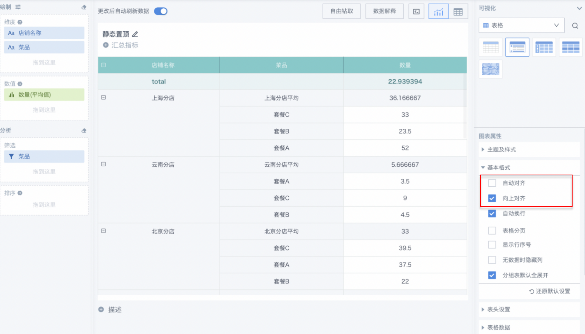Click the total row label
Image resolution: width=585 pixels, height=334 pixels.
pyautogui.click(x=159, y=81)
